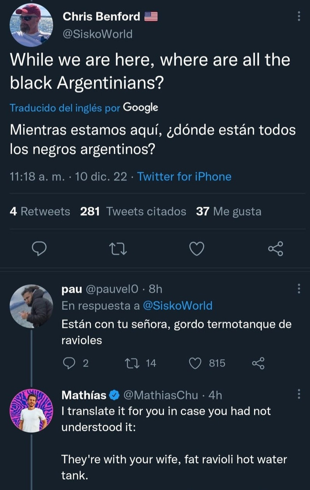
Task: Tap reply icon under the main tweet
Action: point(39,249)
